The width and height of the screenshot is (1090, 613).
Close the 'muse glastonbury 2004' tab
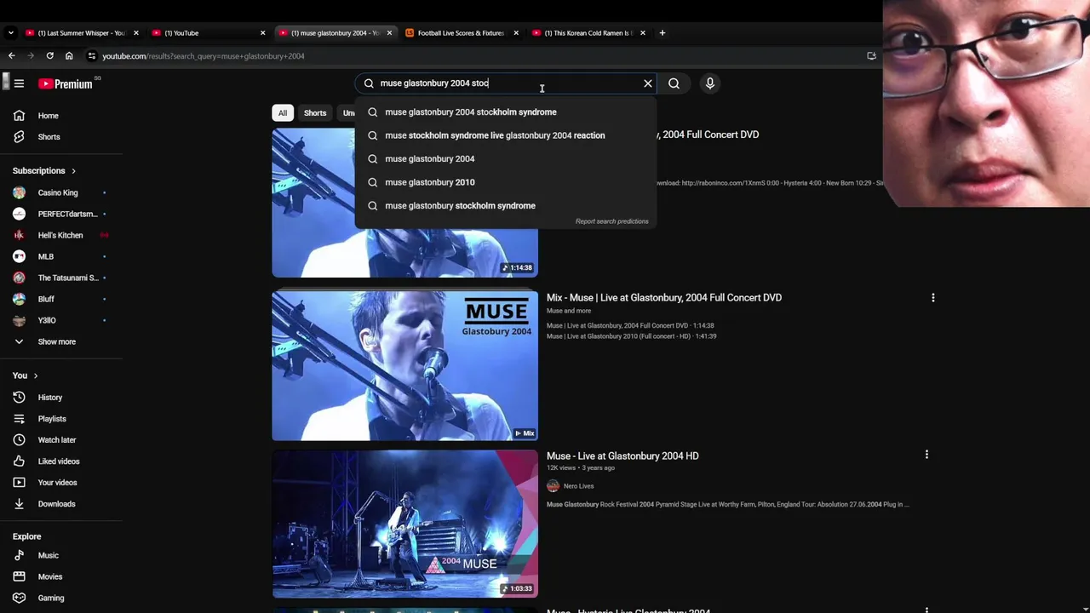[x=389, y=33]
